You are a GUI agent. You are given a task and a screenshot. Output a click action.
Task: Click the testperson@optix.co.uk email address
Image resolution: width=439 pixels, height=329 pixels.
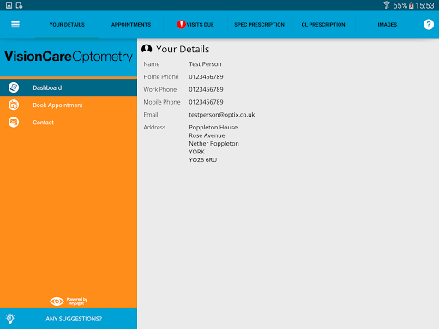pos(222,115)
